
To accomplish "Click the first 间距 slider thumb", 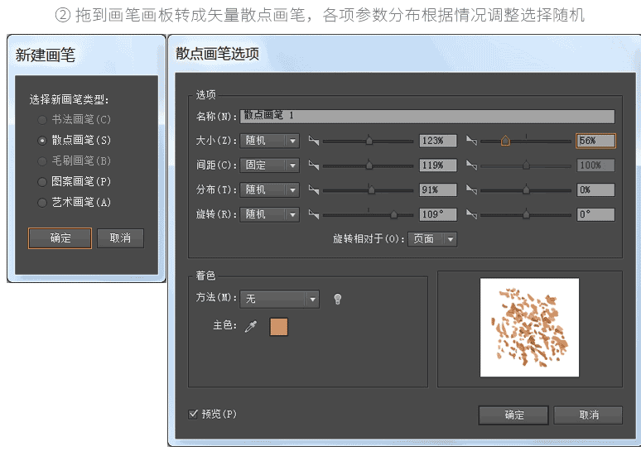I will pyautogui.click(x=369, y=166).
